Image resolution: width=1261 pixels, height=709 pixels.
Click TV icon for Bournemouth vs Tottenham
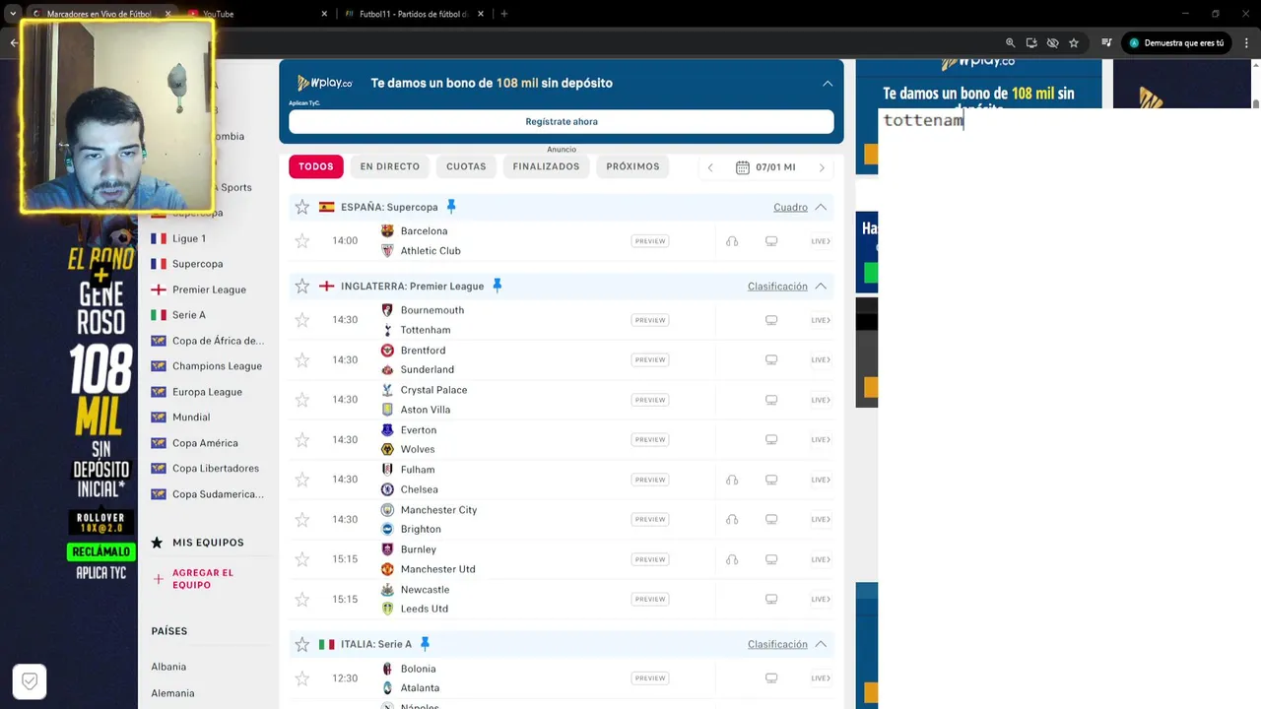tap(771, 320)
